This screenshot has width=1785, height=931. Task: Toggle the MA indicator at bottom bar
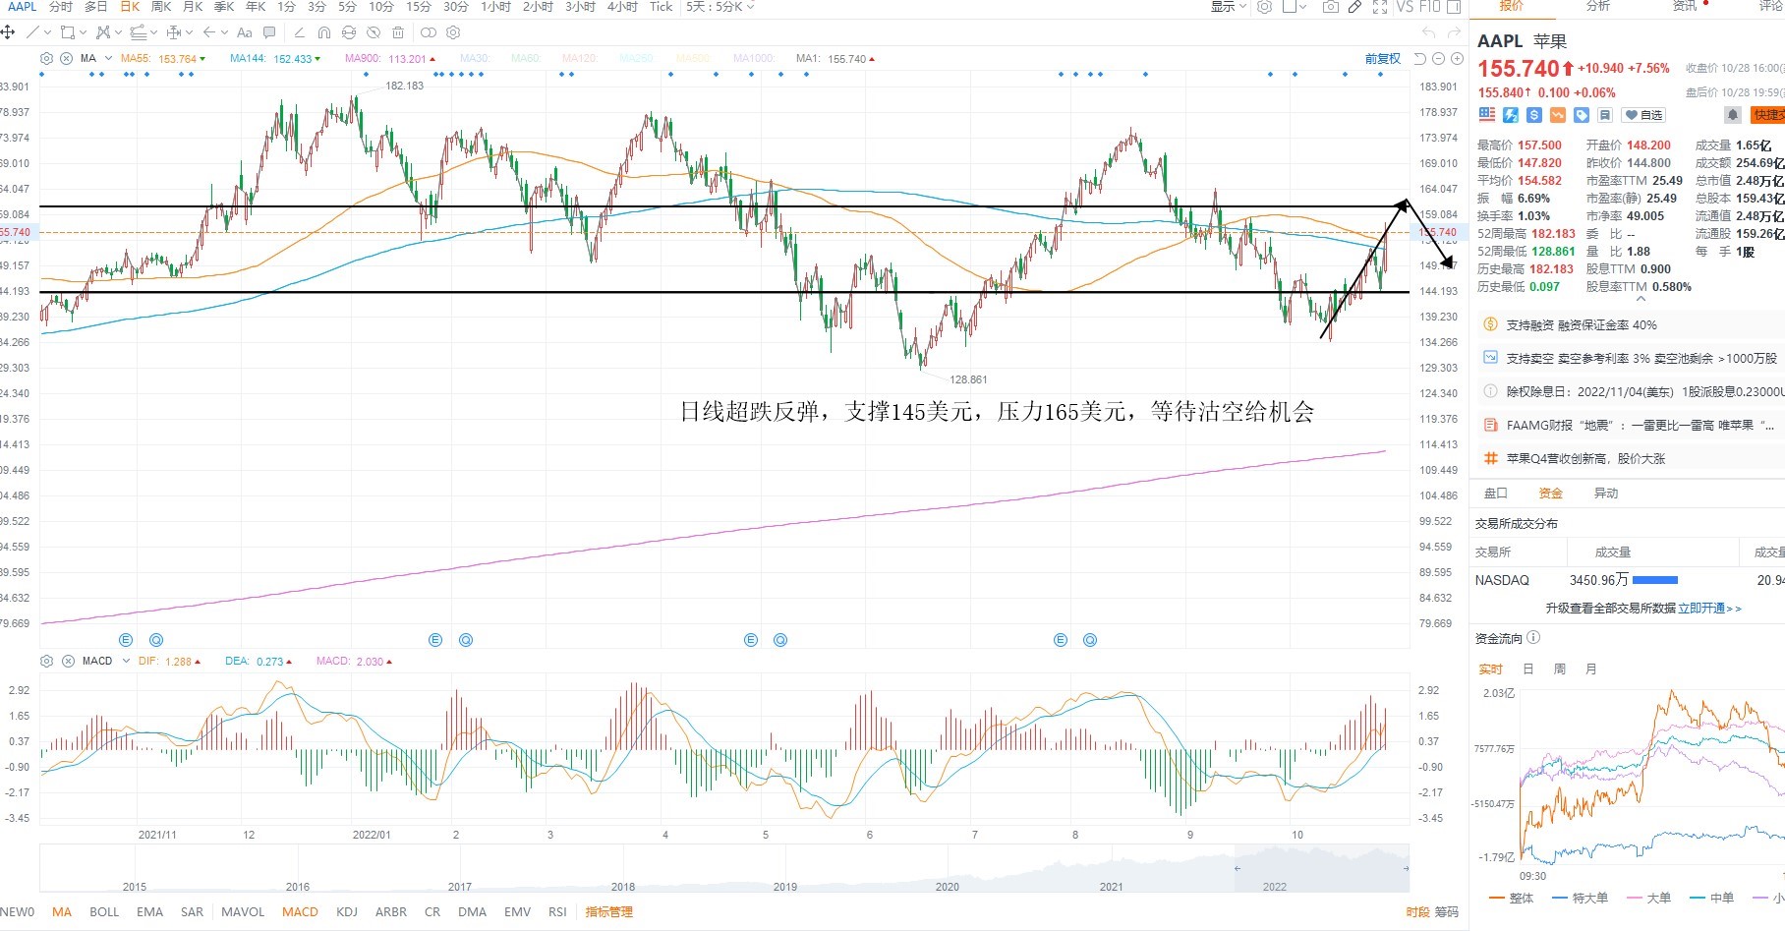pyautogui.click(x=62, y=912)
